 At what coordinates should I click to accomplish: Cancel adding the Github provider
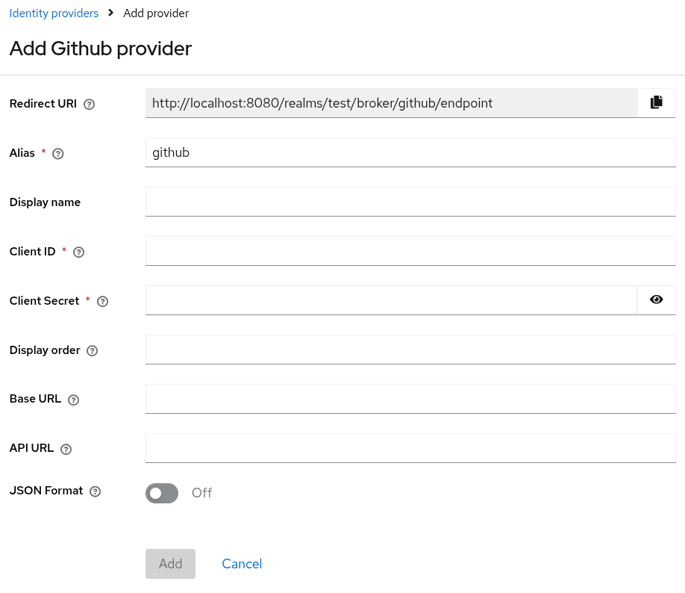coord(241,564)
